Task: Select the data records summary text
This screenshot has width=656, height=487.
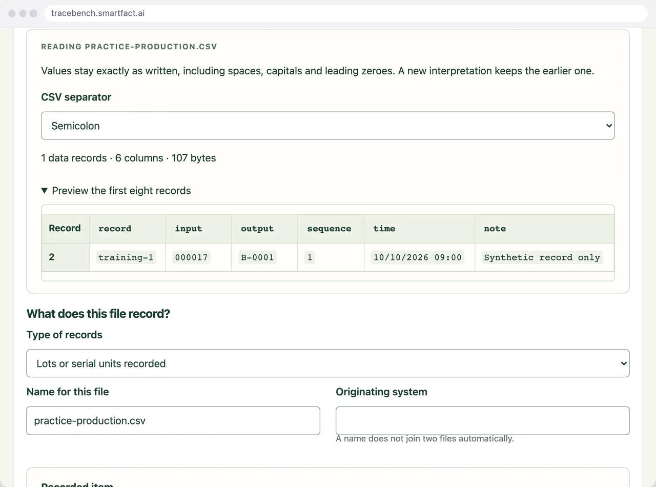Action: point(129,158)
